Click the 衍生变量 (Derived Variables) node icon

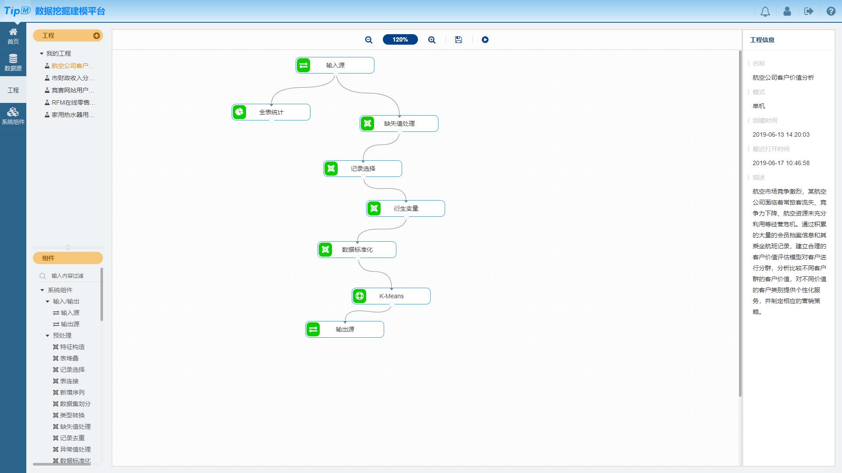(x=375, y=208)
